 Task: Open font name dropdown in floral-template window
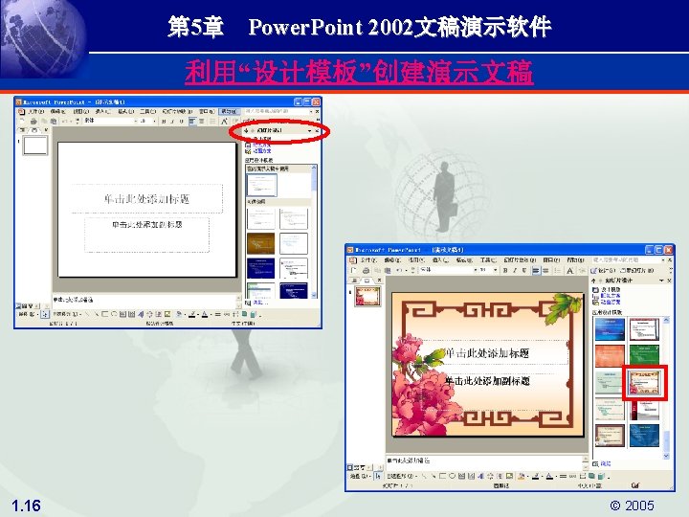[476, 270]
